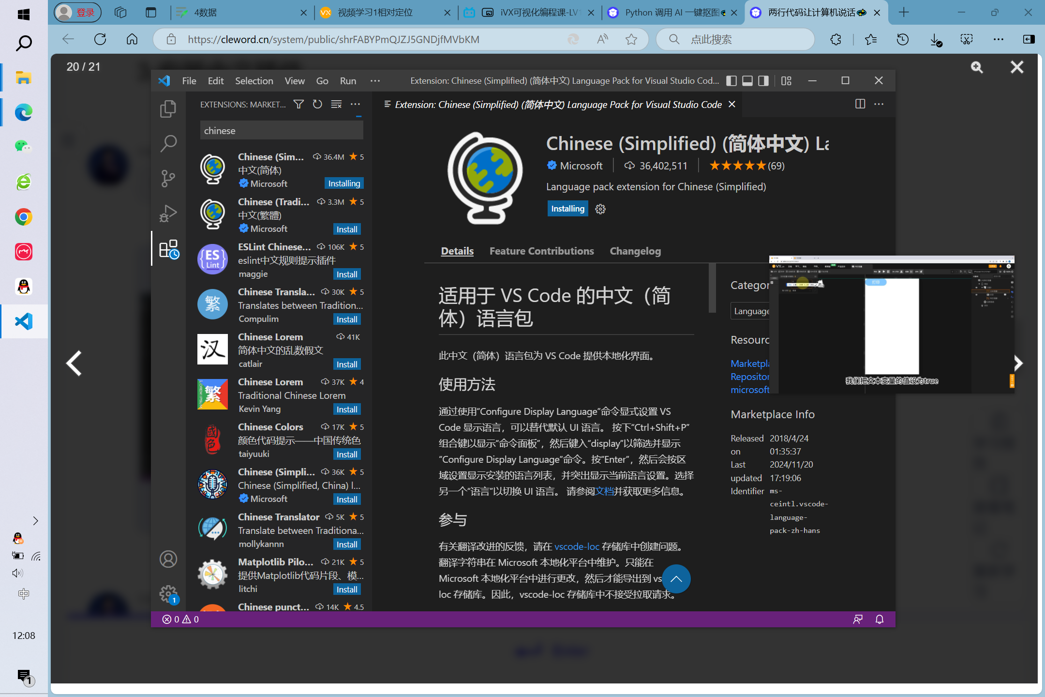Viewport: 1045px width, 697px height.
Task: Open the vscode-loc repository link
Action: click(x=577, y=546)
